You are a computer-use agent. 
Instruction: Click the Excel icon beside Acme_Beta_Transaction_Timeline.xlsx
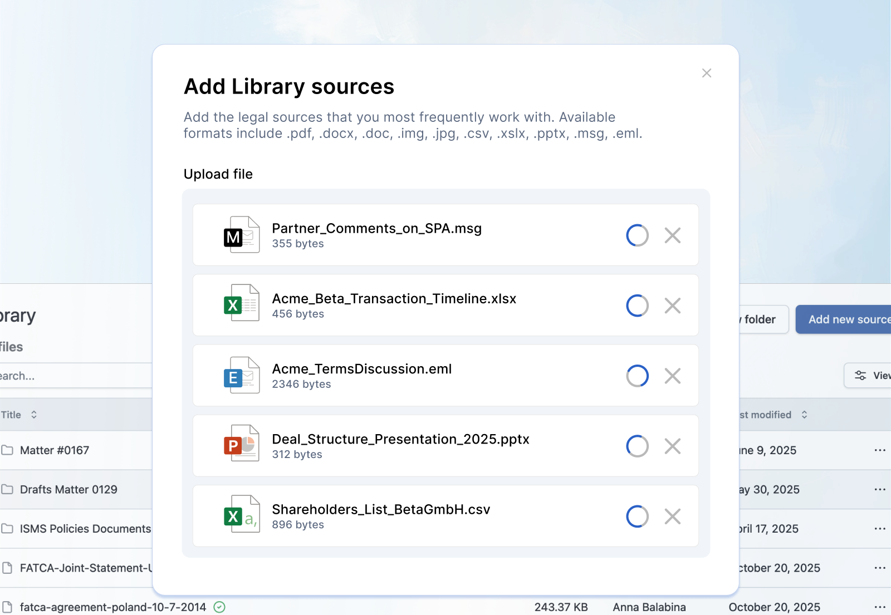[x=242, y=305]
